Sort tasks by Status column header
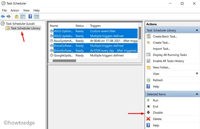This screenshot has width=200, height=129. (80, 26)
